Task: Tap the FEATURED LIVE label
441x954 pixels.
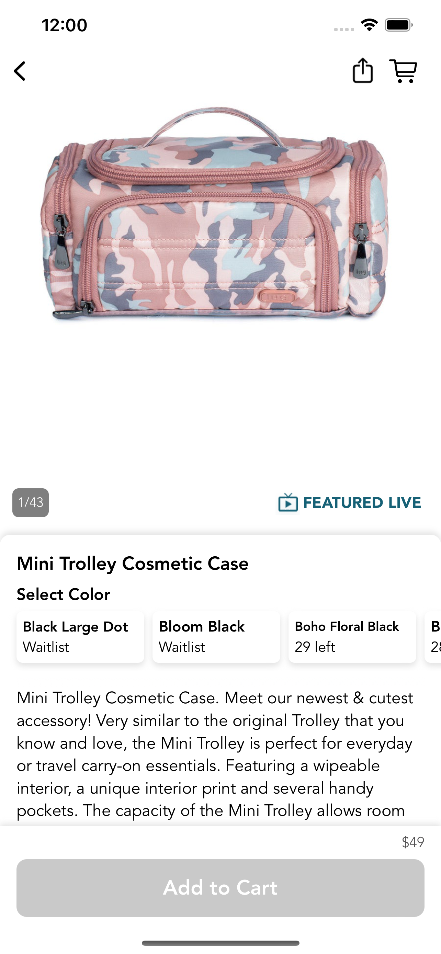Action: [x=362, y=502]
